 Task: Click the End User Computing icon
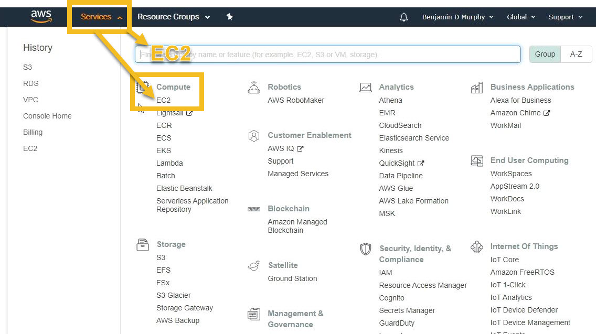coord(477,161)
